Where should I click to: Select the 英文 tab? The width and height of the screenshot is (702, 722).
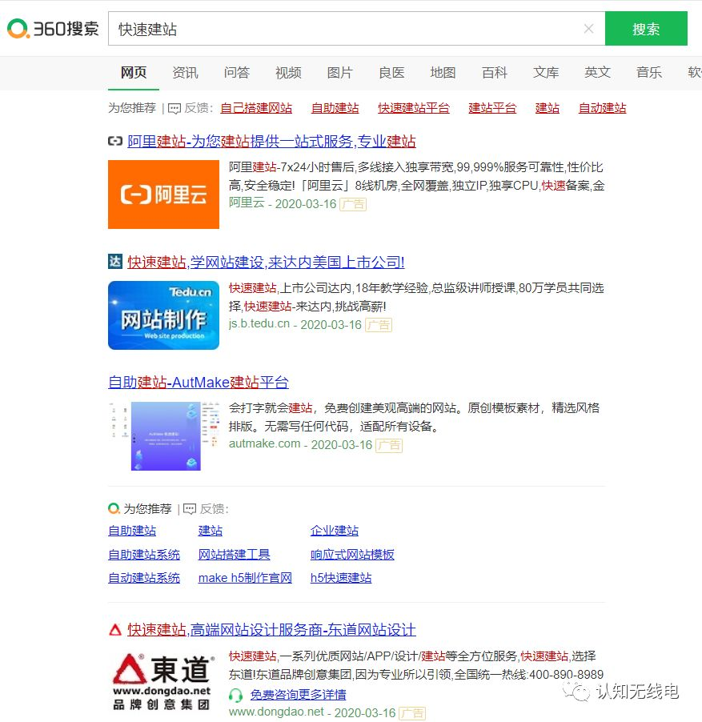coord(597,73)
